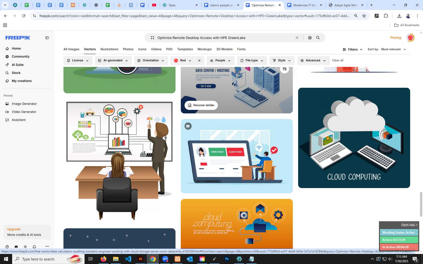Click the Freepik search input field
This screenshot has width=423, height=264.
click(x=224, y=38)
